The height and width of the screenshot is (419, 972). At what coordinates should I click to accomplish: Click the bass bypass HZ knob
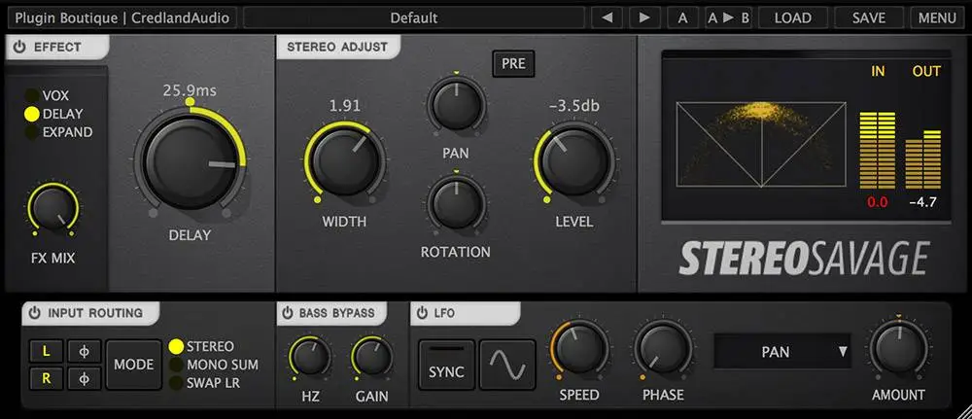(x=310, y=357)
